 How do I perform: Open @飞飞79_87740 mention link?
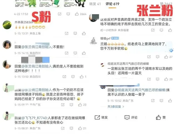[x=34, y=118]
